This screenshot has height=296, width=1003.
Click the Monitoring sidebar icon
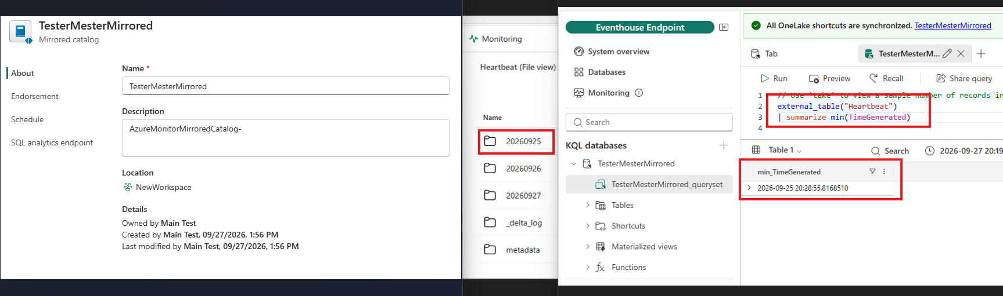coord(578,93)
